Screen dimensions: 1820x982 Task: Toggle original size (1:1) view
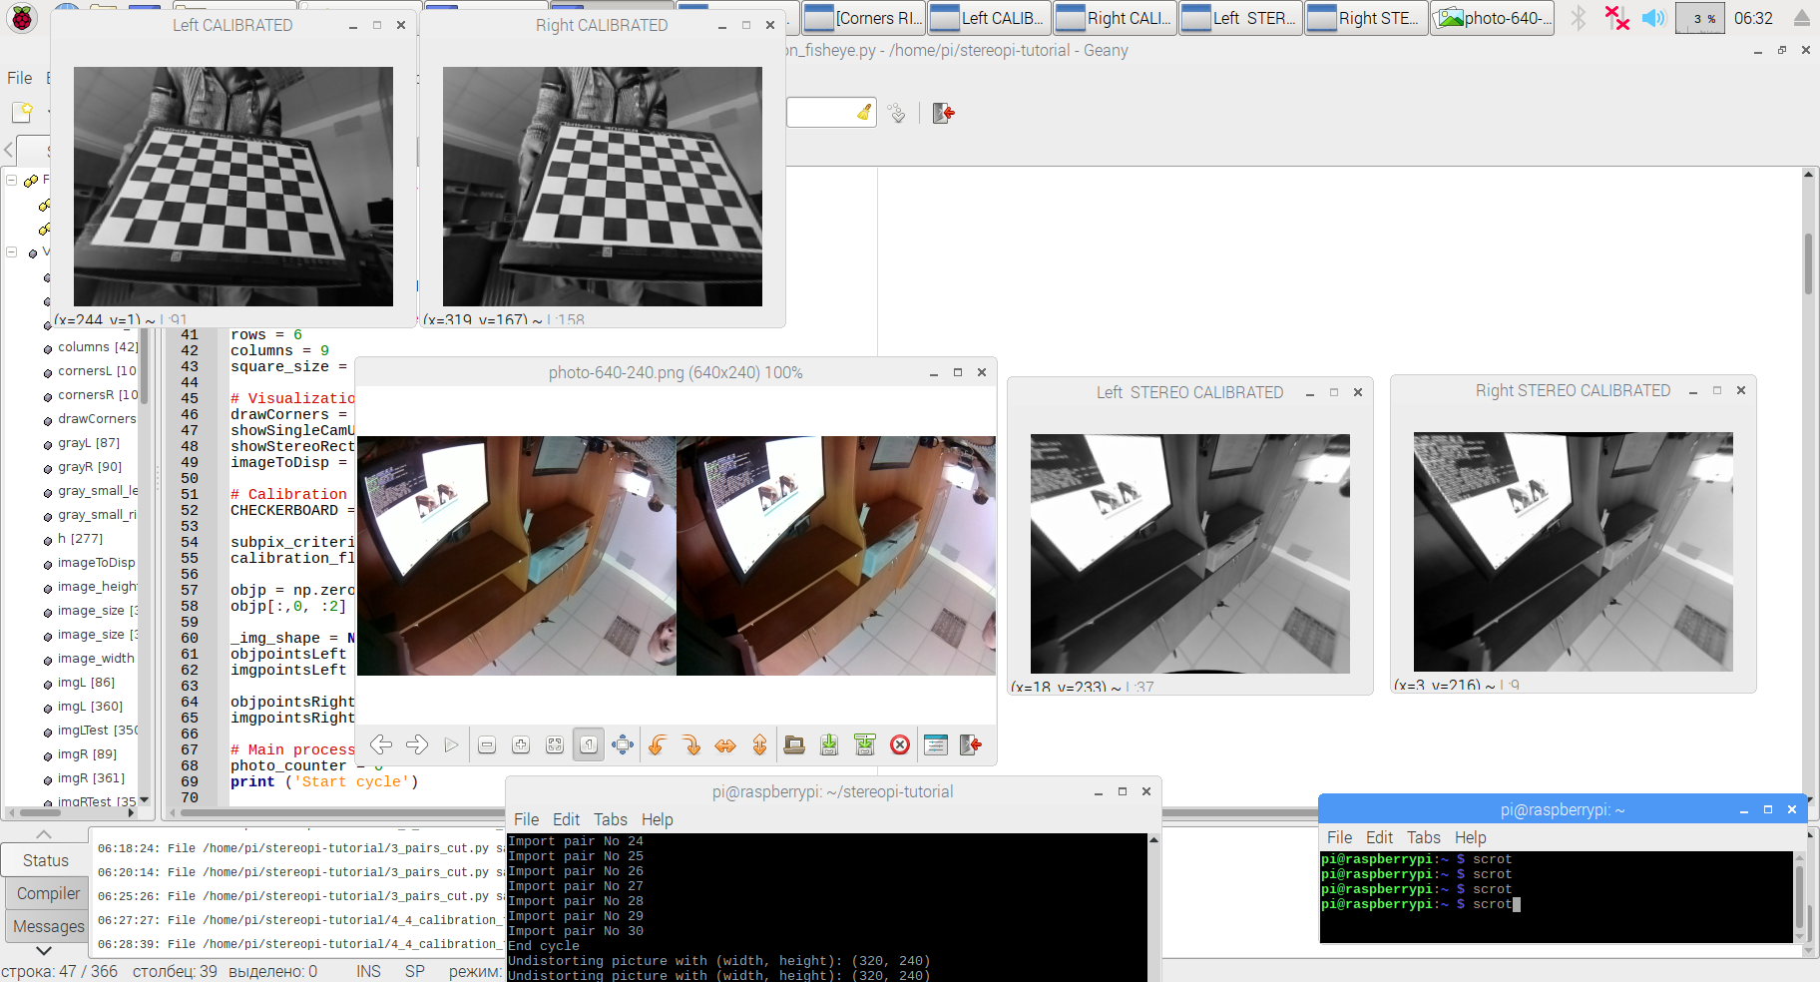pos(589,744)
